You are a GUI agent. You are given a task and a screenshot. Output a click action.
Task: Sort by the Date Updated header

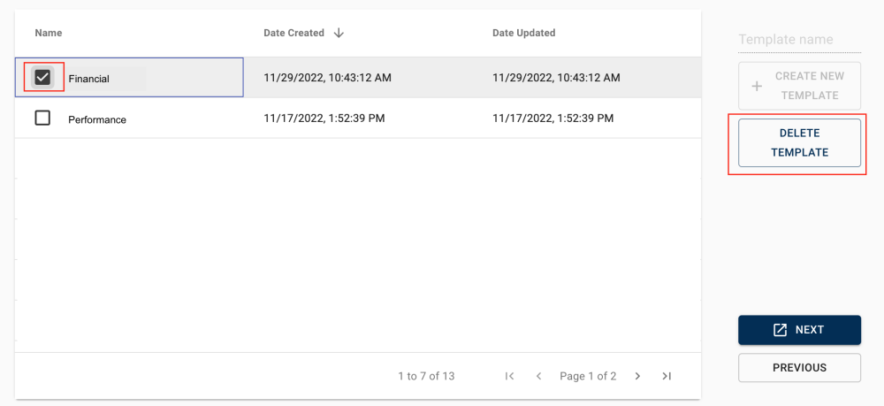tap(523, 33)
